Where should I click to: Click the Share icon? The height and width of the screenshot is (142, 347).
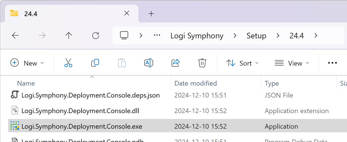[175, 63]
